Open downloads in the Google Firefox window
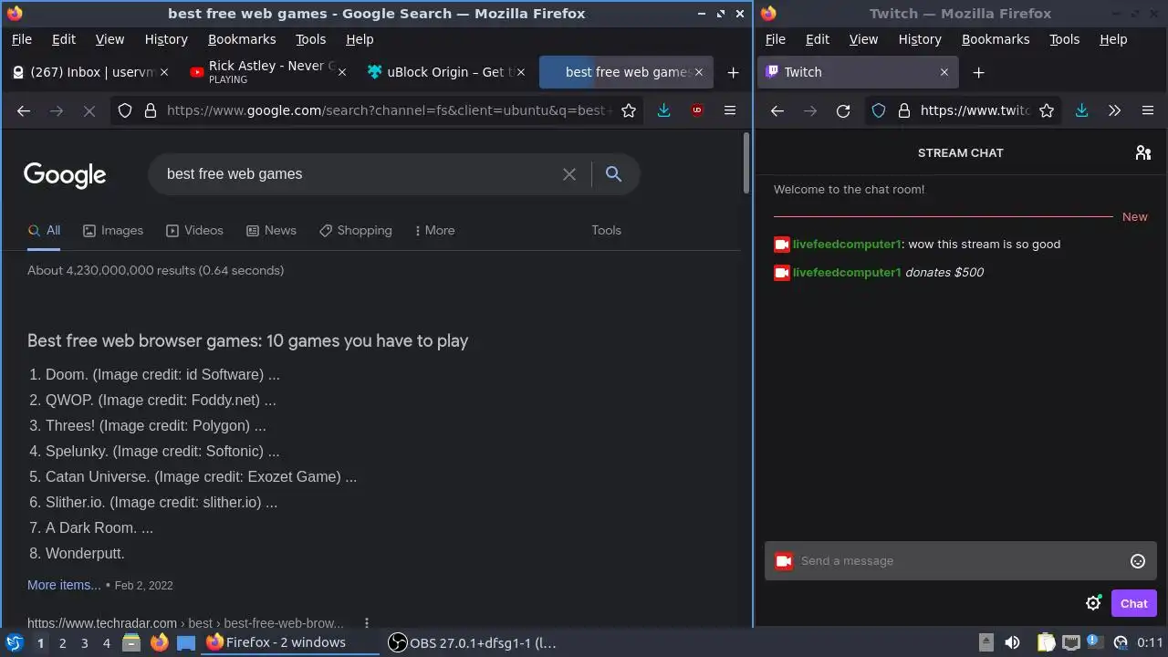 [x=664, y=110]
